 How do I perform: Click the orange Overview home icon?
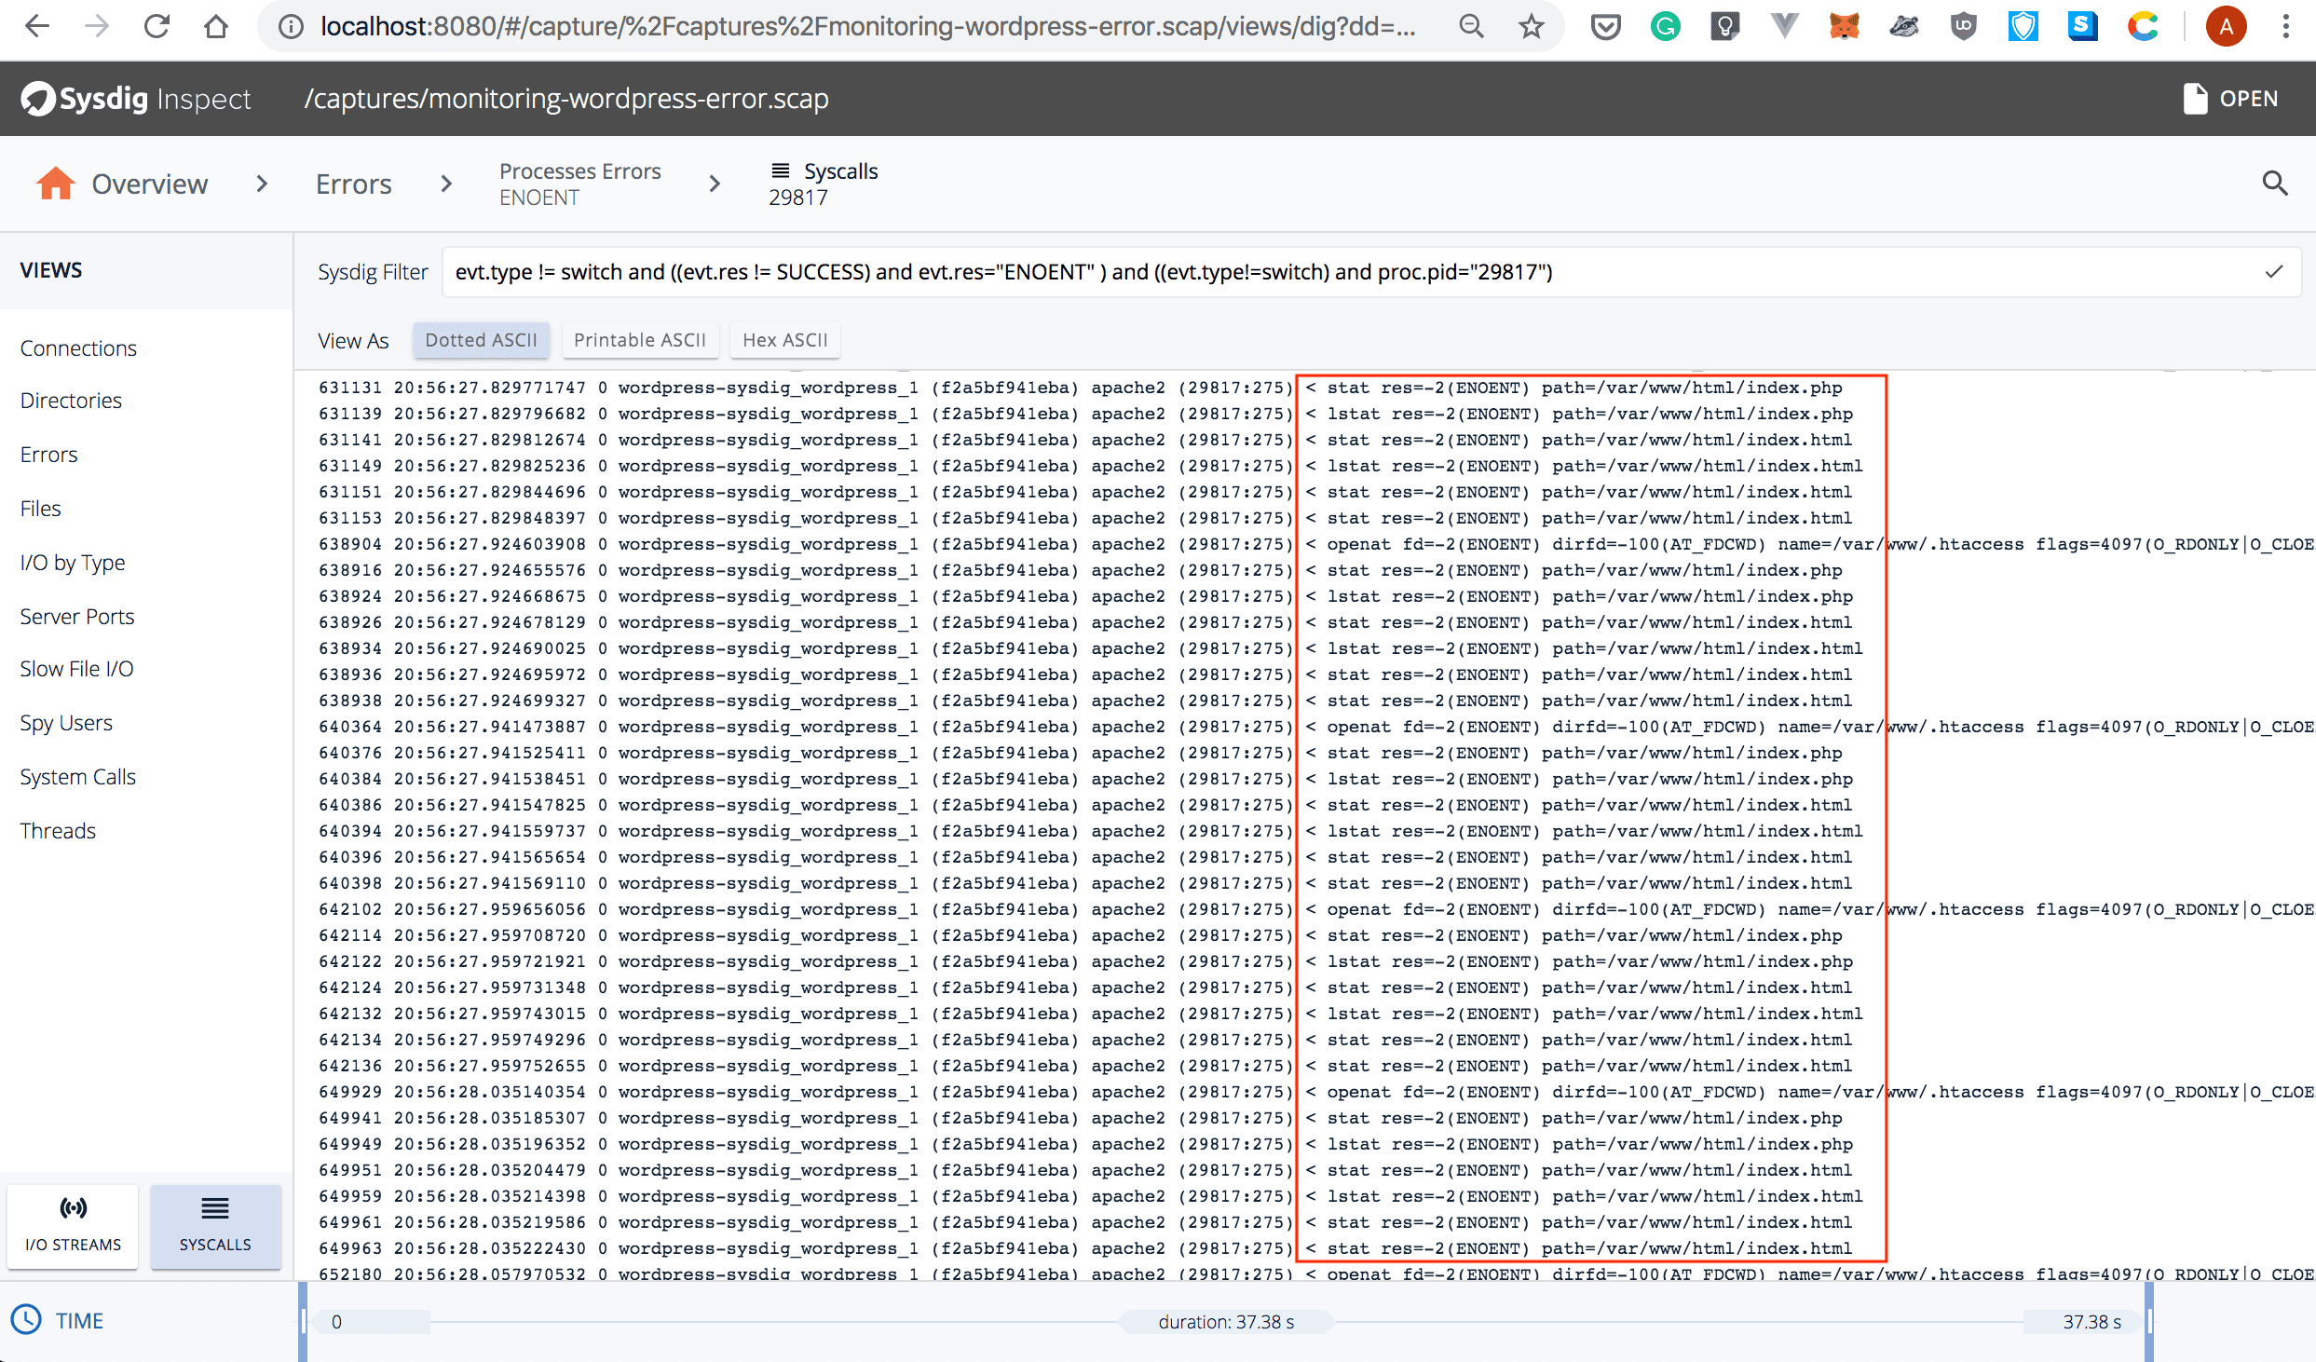click(x=55, y=184)
